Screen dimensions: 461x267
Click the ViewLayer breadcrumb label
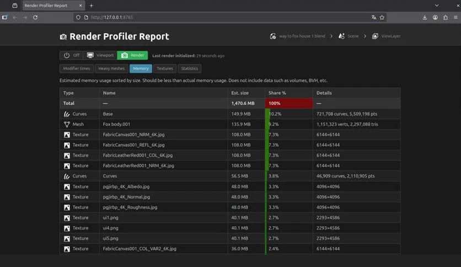coord(391,36)
